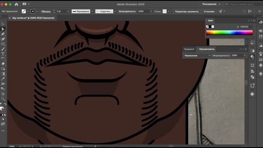
Task: Select the Type tool
Action: click(3, 54)
